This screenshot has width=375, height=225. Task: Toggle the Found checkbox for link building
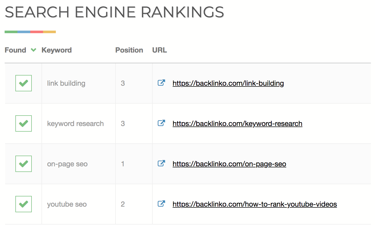pyautogui.click(x=24, y=83)
